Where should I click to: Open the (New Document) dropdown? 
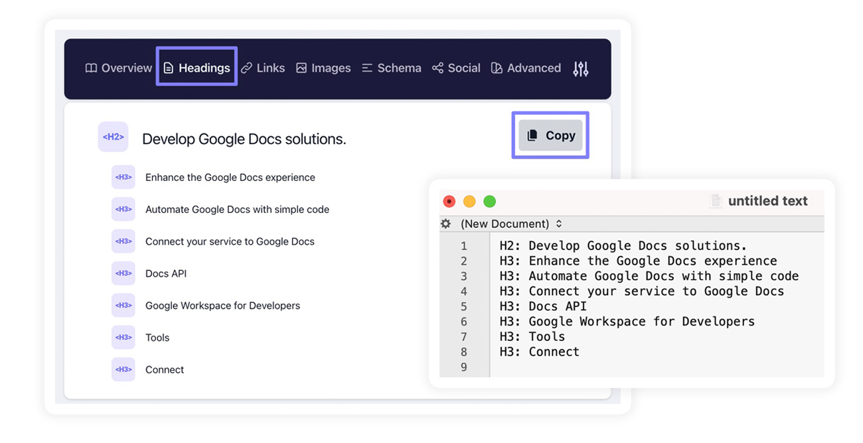pos(511,223)
